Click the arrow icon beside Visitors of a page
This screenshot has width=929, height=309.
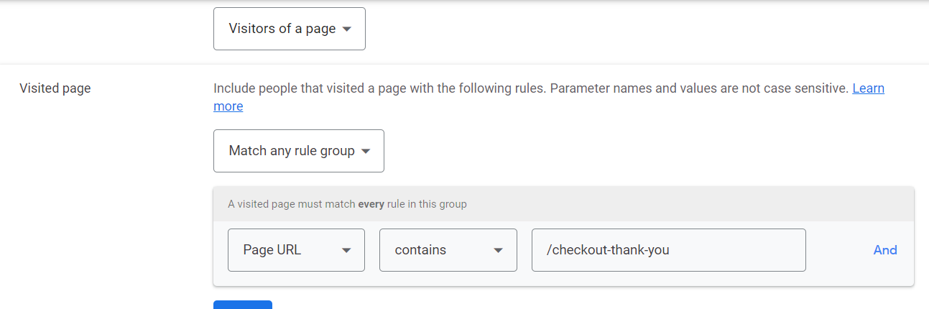tap(347, 29)
